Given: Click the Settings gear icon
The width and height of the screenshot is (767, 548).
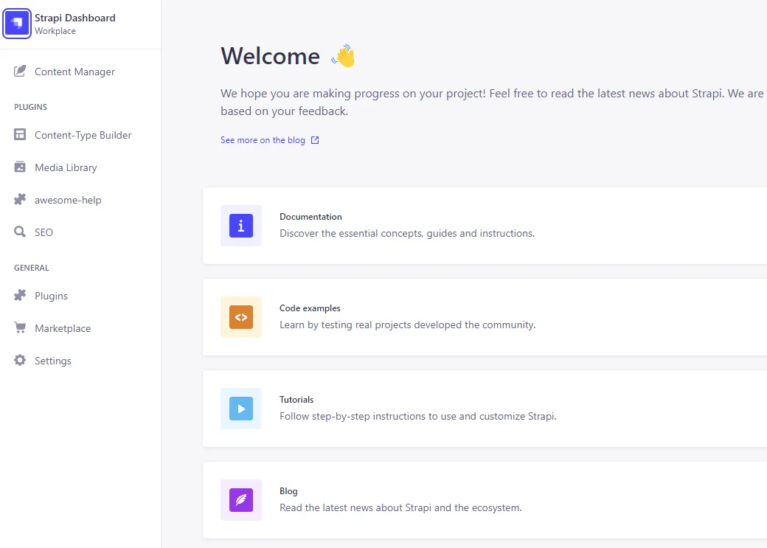Looking at the screenshot, I should coord(20,360).
